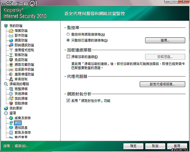Open 快速掃瞄 label
This screenshot has height=152, width=190.
21,94
